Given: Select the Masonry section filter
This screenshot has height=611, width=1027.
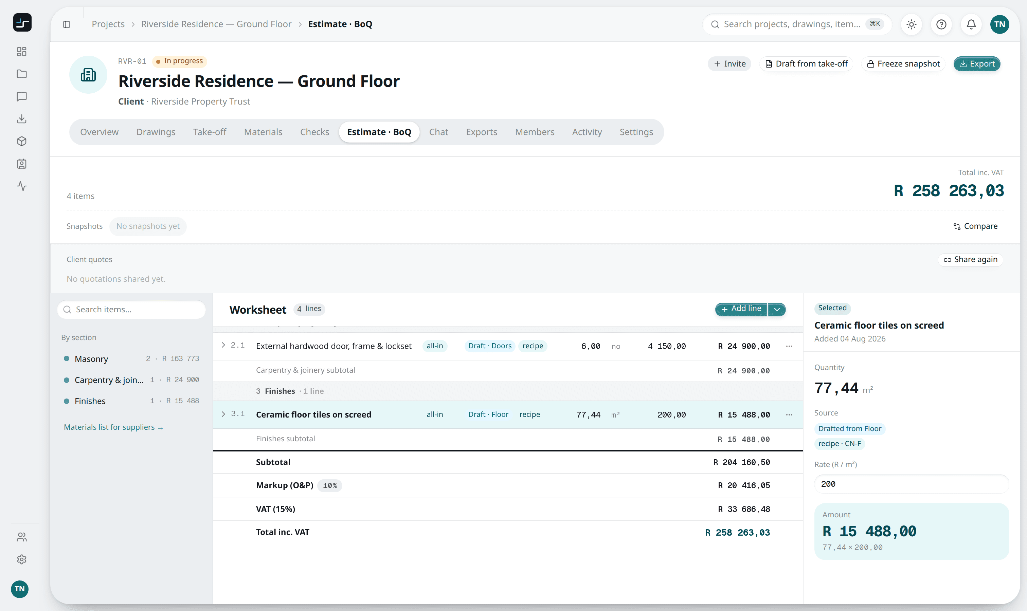Looking at the screenshot, I should pos(131,358).
